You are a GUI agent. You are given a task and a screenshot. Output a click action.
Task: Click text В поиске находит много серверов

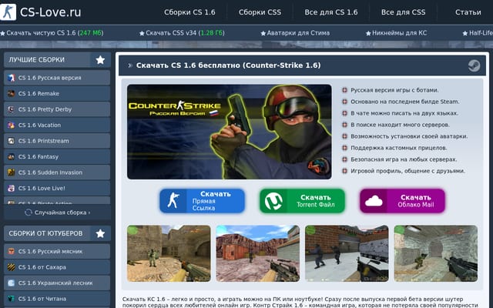(401, 125)
